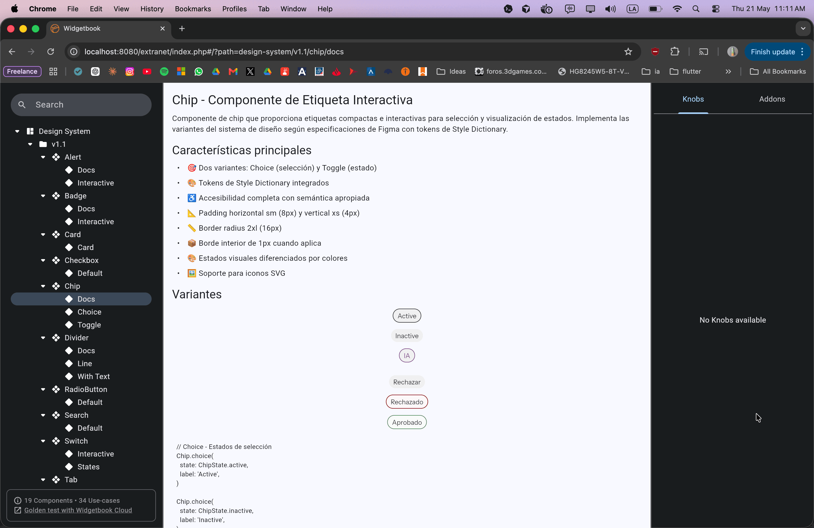Open the red shield extension icon
The width and height of the screenshot is (814, 528).
pos(655,52)
